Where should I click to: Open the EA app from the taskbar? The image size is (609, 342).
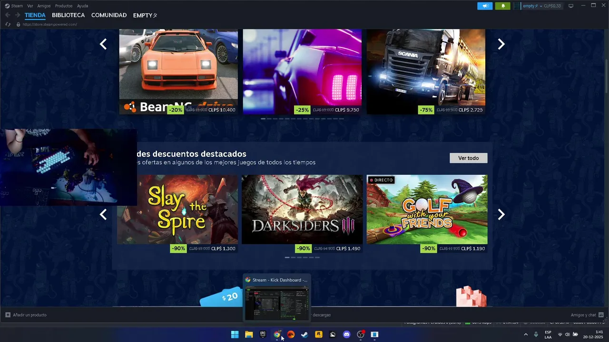pyautogui.click(x=291, y=334)
